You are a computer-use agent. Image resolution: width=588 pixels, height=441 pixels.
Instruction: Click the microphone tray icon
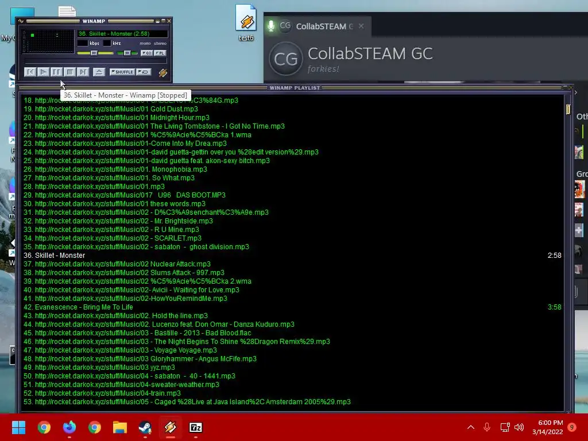(x=487, y=427)
